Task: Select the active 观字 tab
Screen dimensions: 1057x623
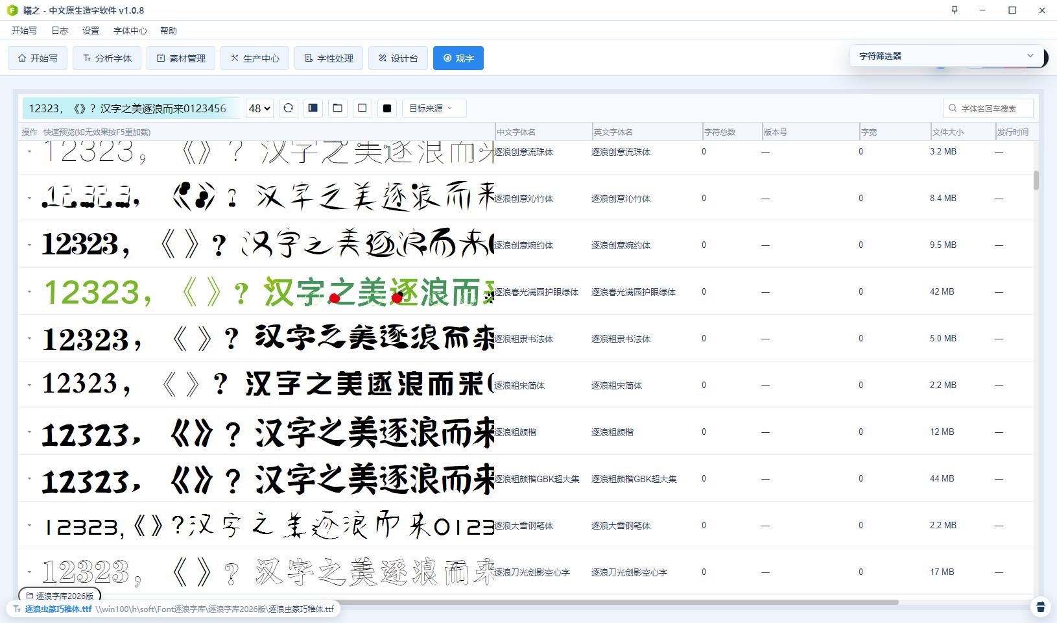Action: [x=458, y=58]
